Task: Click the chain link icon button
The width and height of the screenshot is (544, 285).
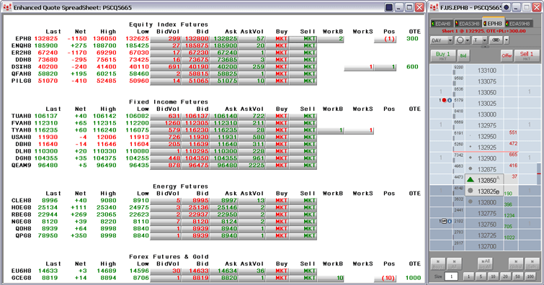Action: 496,40
